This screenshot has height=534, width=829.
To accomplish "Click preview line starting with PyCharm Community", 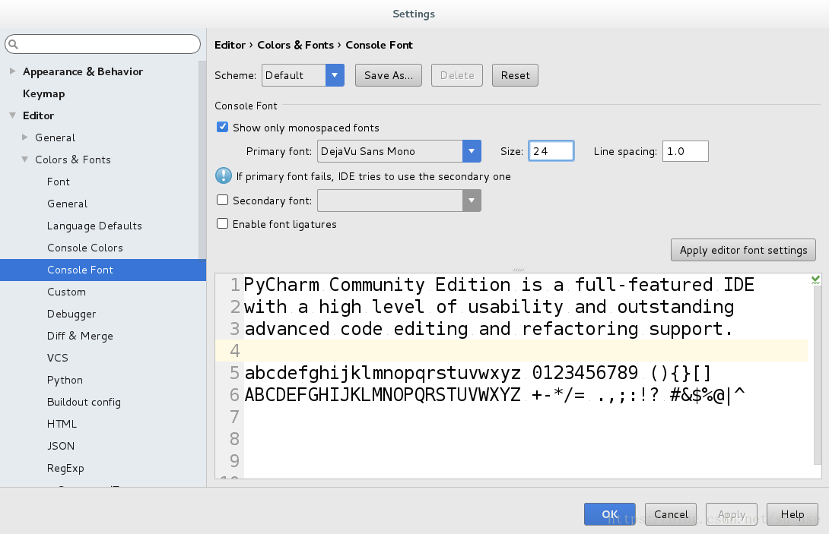I will pos(499,285).
